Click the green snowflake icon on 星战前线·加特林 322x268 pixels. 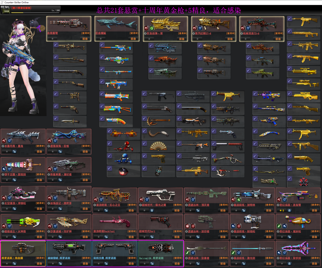click(x=239, y=199)
